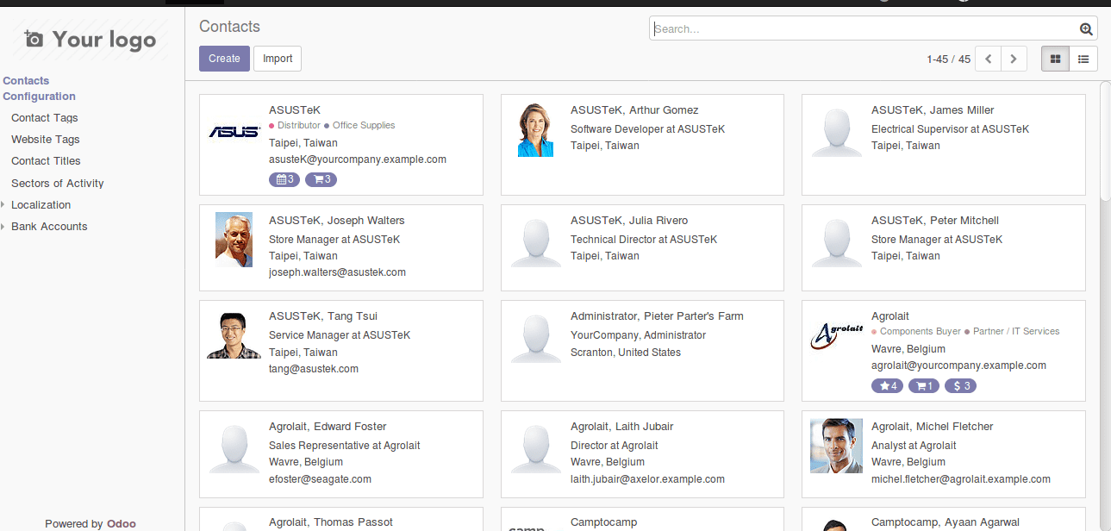Image resolution: width=1111 pixels, height=531 pixels.
Task: Open Agrolait opportunities star badge 4
Action: coord(887,385)
